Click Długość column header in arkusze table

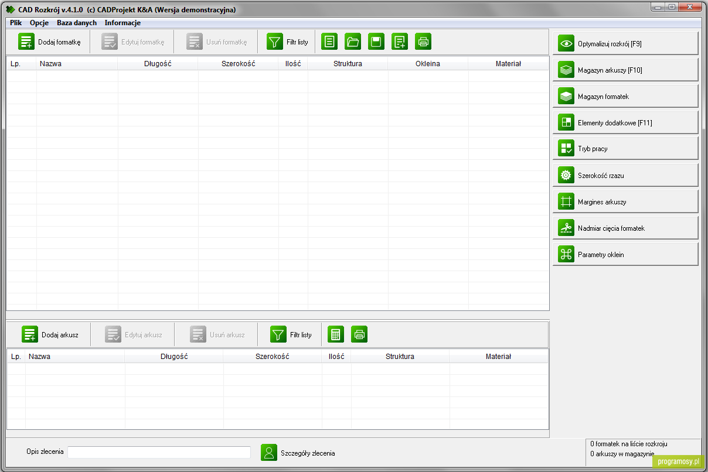[174, 356]
